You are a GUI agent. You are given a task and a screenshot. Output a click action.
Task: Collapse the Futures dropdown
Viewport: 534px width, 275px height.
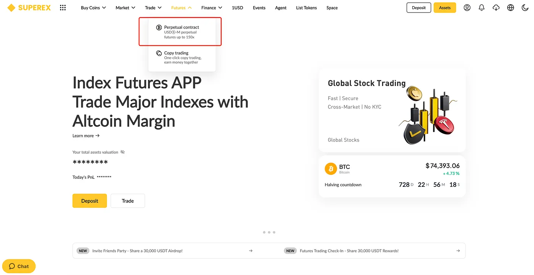tap(182, 8)
